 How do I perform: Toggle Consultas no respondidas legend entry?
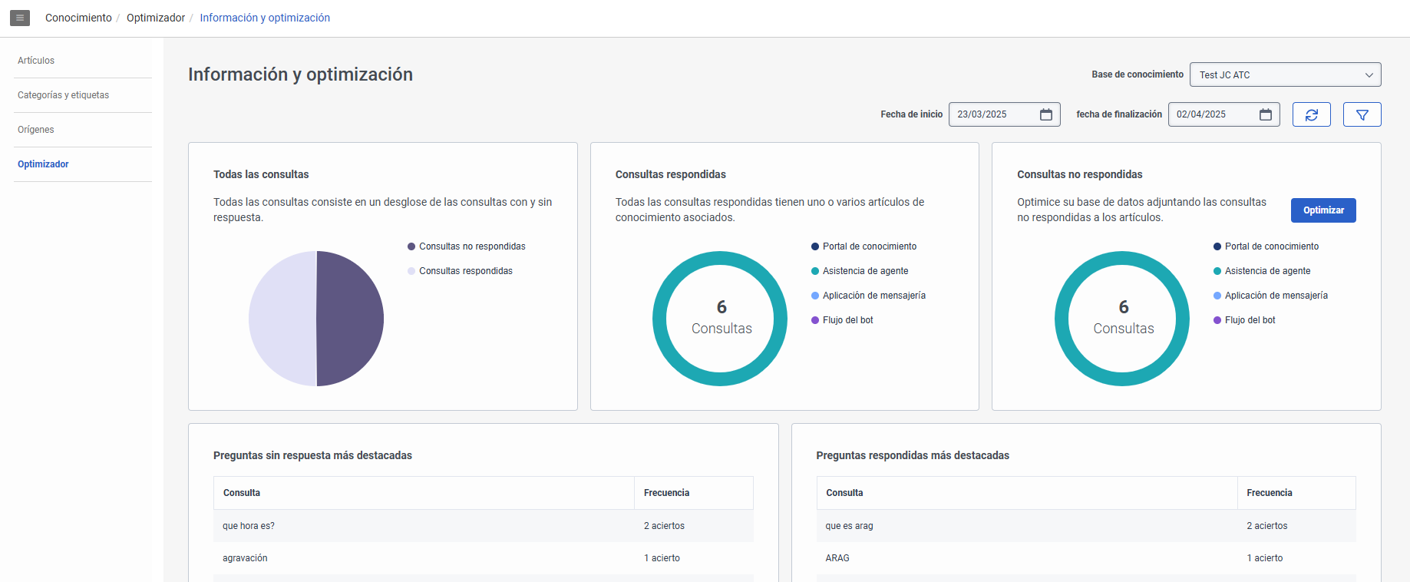(x=467, y=246)
